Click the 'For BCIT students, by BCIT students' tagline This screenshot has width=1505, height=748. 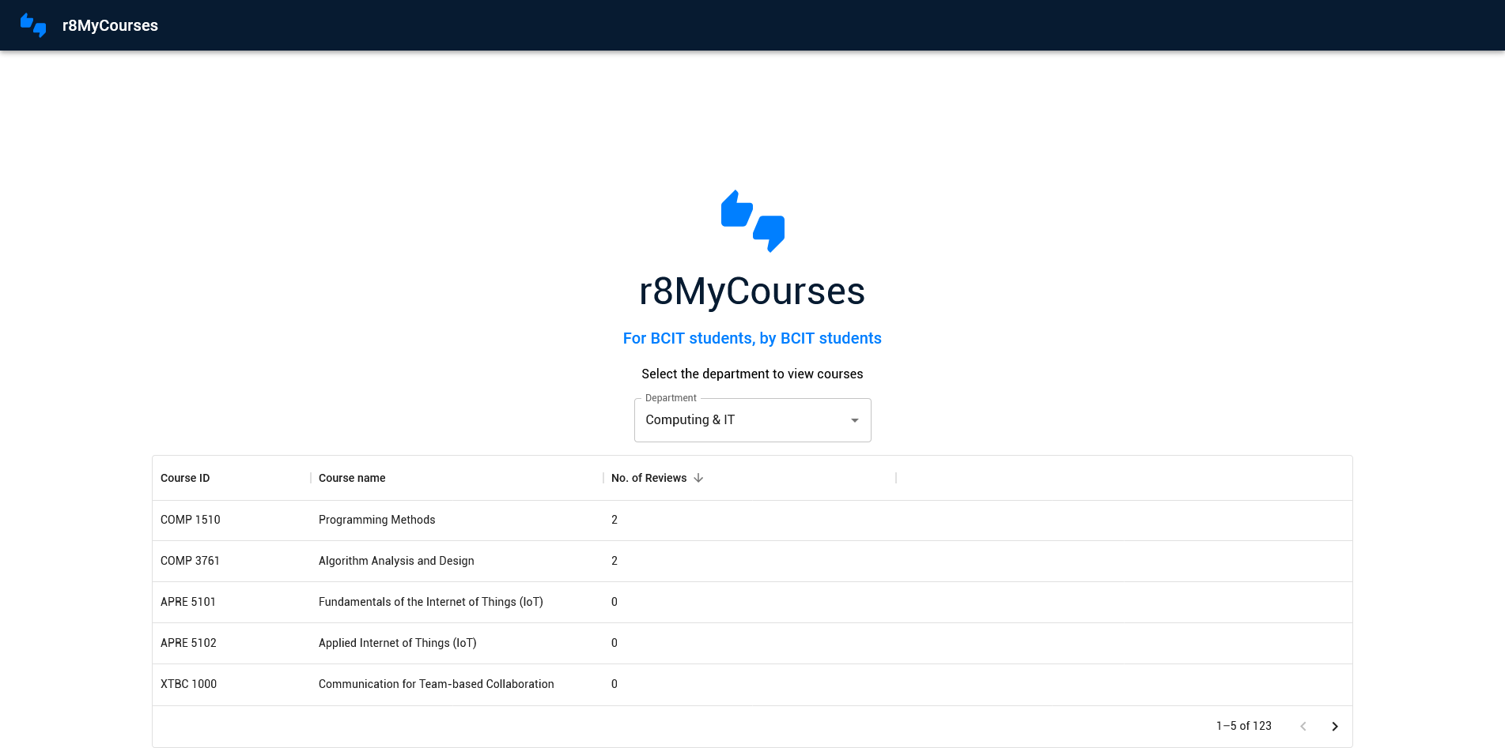[752, 338]
